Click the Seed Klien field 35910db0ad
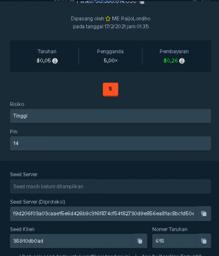The image size is (219, 256). tap(71, 241)
